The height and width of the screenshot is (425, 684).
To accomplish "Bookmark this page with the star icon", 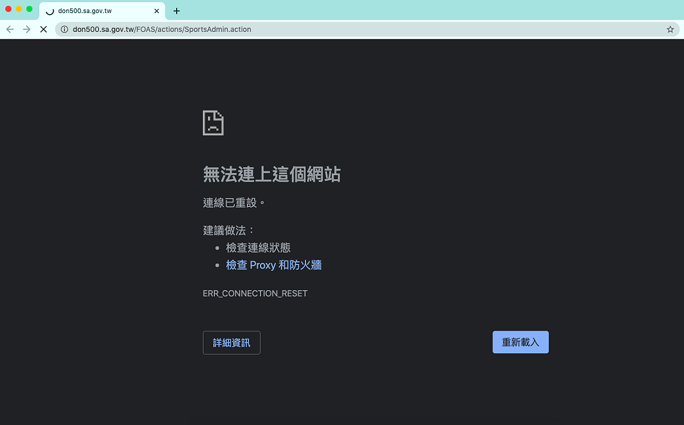I will (x=670, y=29).
